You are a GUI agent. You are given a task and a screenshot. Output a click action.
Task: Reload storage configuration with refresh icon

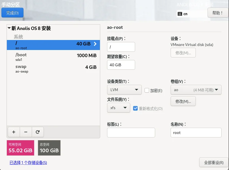(x=38, y=132)
